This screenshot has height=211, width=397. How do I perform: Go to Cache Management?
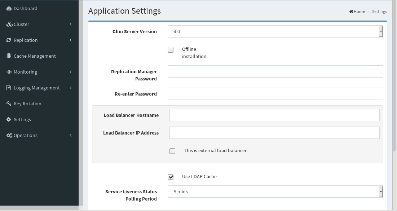[39, 56]
